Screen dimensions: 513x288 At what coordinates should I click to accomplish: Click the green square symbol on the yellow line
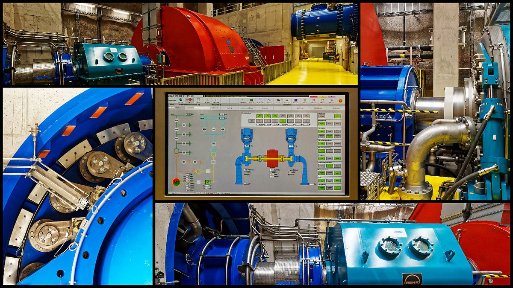pyautogui.click(x=207, y=182)
